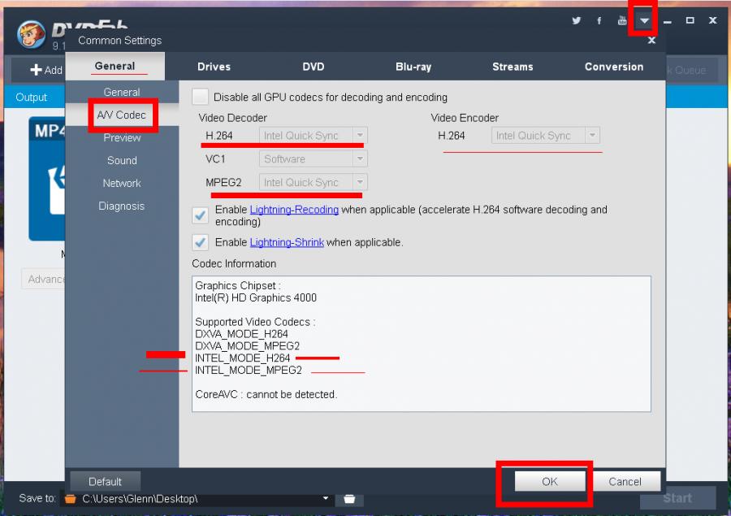This screenshot has width=731, height=516.
Task: Click Cancel to discard changes
Action: [x=625, y=482]
